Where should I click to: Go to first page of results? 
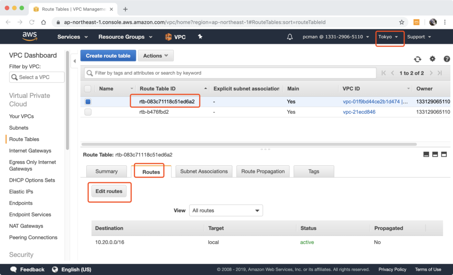click(384, 73)
